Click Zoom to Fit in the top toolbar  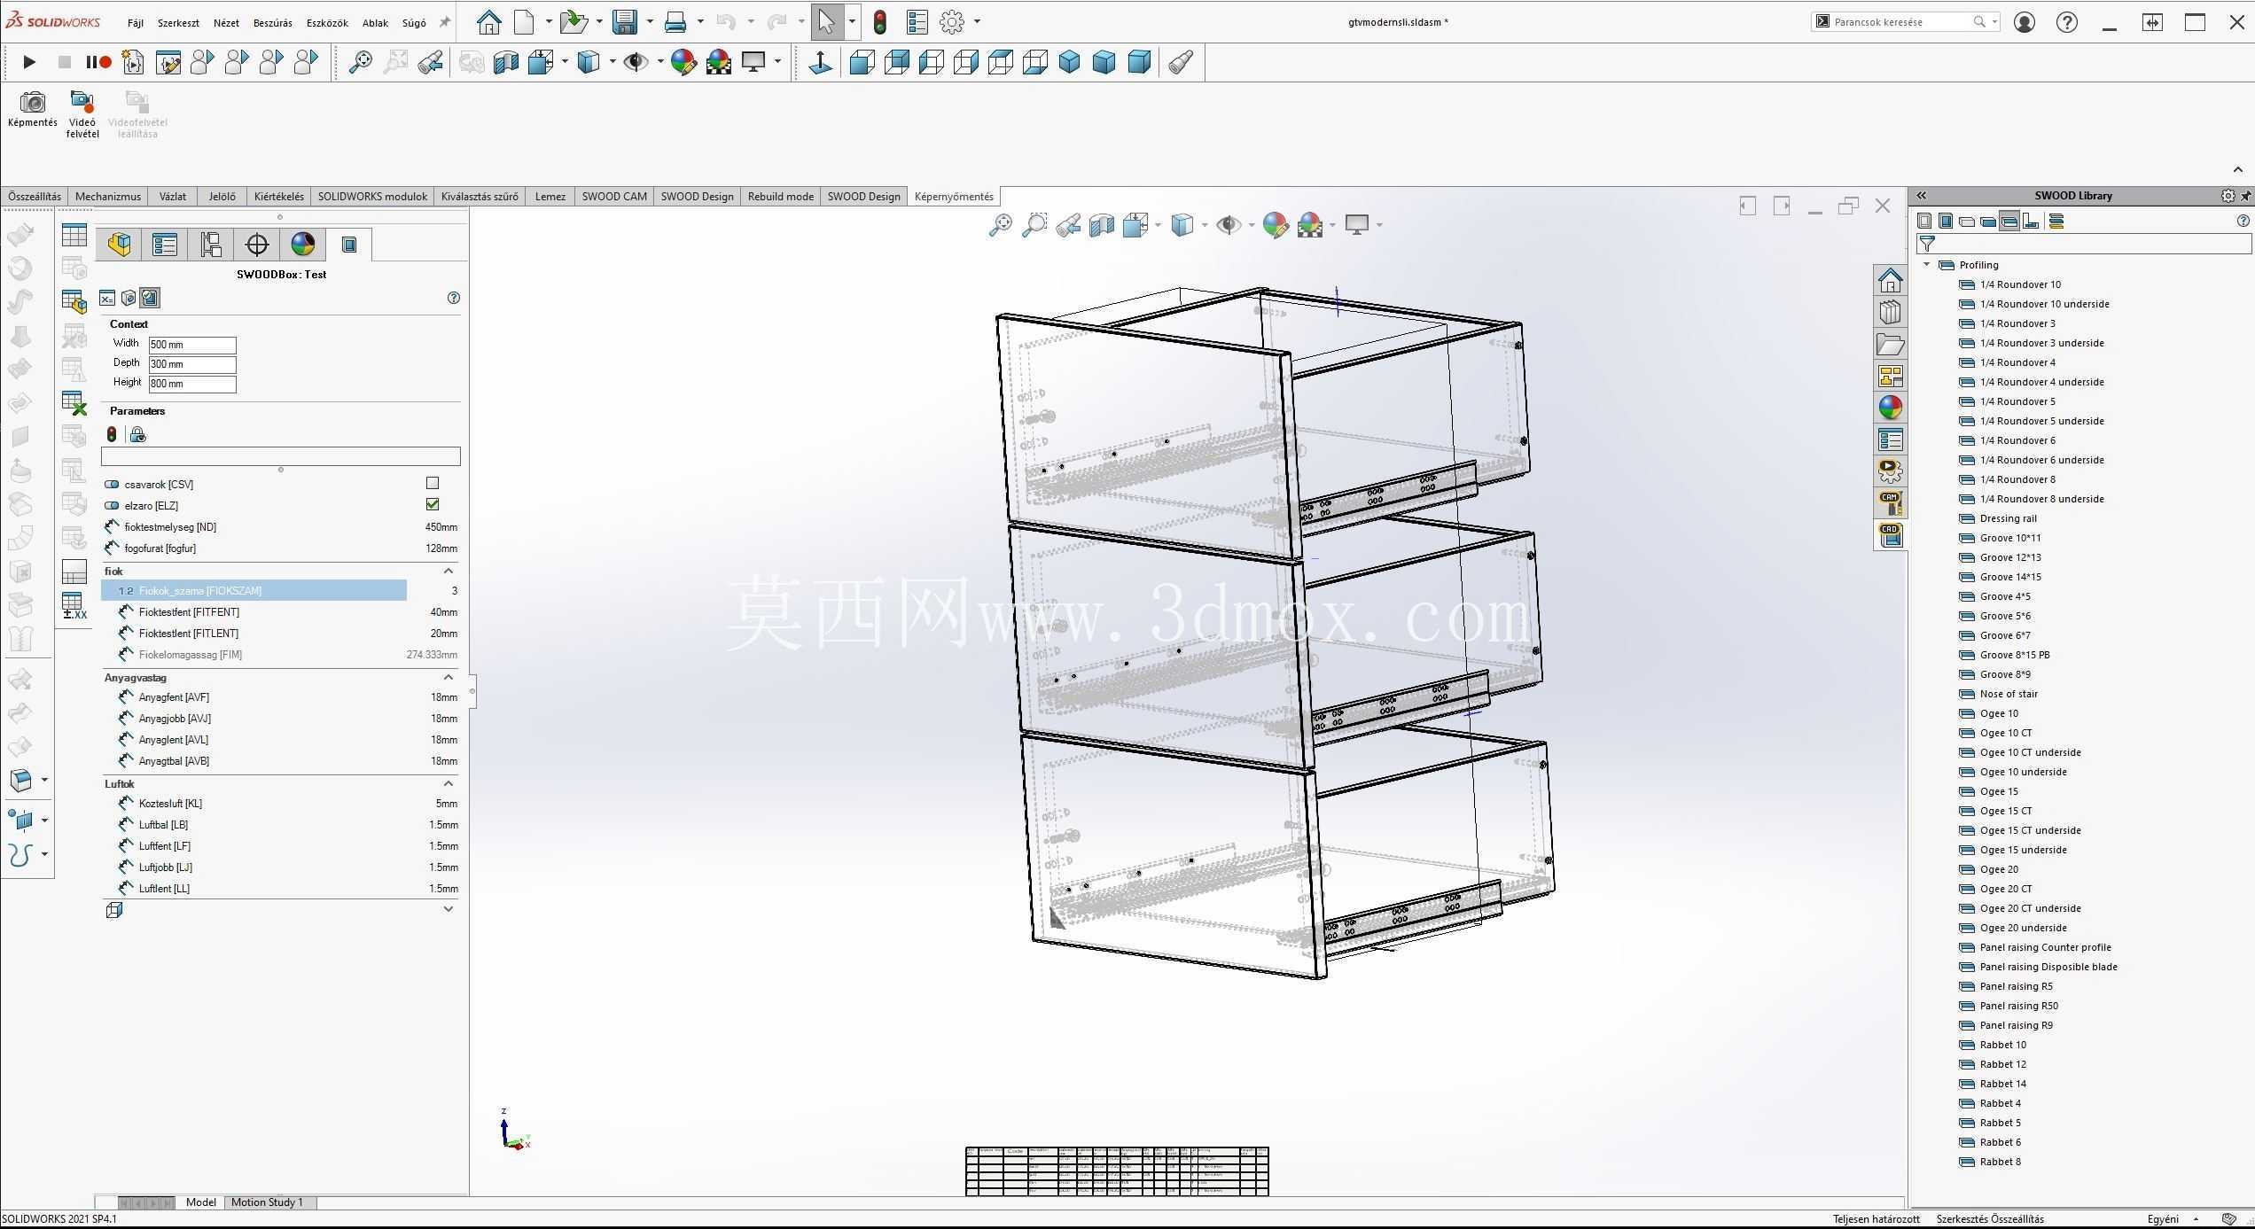[361, 62]
